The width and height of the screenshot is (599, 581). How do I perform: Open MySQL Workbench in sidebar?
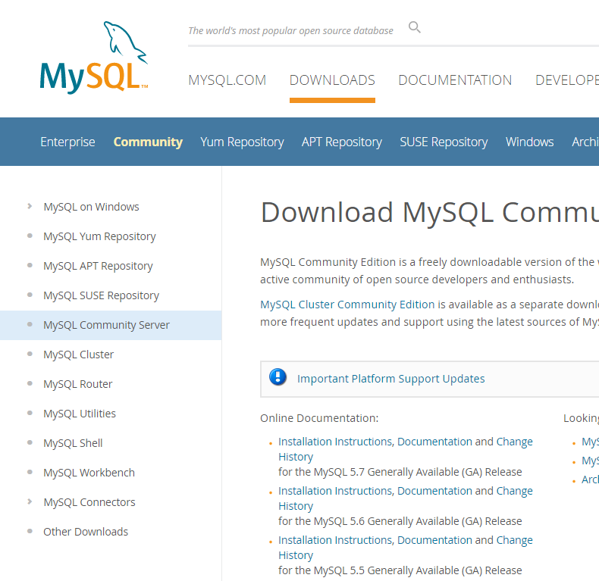coord(89,473)
